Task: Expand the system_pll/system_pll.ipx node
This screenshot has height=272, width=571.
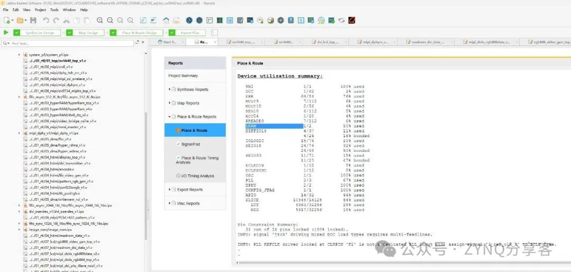Action: 20,54
